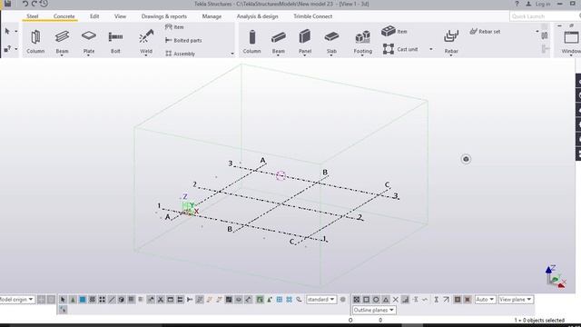Click the concrete Item command
This screenshot has width=581, height=327.
tap(394, 32)
